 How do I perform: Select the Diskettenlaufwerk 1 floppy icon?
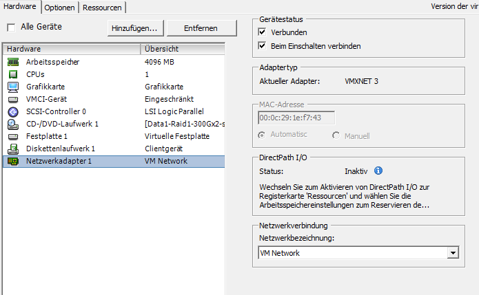pos(12,149)
